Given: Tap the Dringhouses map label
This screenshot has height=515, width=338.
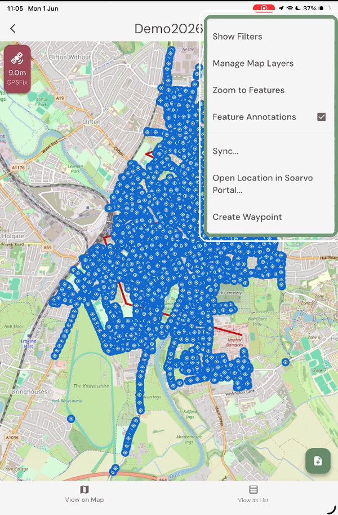Looking at the screenshot, I should pyautogui.click(x=29, y=392).
